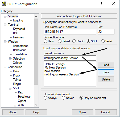Image resolution: width=120 pixels, height=117 pixels.
Task: Save the current session
Action: click(x=106, y=72)
